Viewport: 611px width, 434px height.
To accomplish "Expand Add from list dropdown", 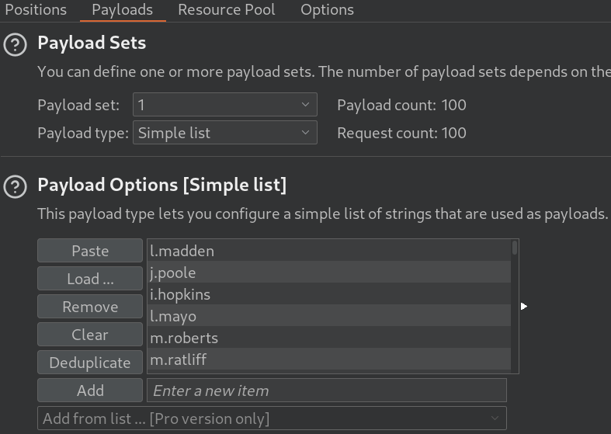I will point(272,418).
